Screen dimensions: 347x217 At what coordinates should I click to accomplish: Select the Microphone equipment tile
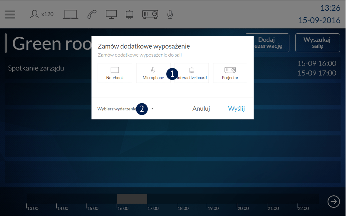click(153, 73)
